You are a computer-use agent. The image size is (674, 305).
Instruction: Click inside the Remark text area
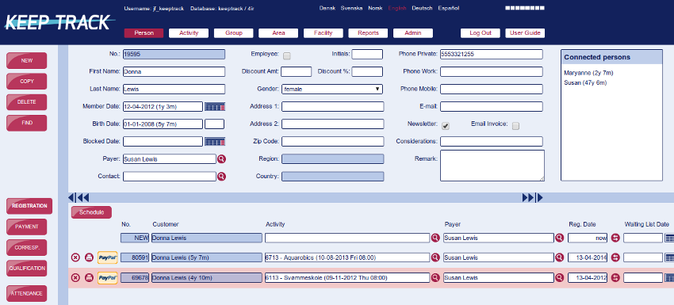(492, 166)
